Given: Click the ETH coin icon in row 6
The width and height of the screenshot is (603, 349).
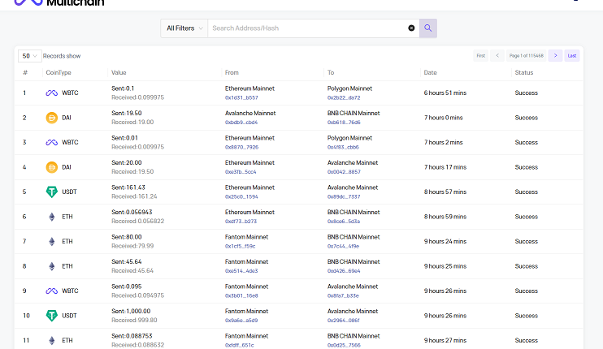Looking at the screenshot, I should pyautogui.click(x=51, y=217).
